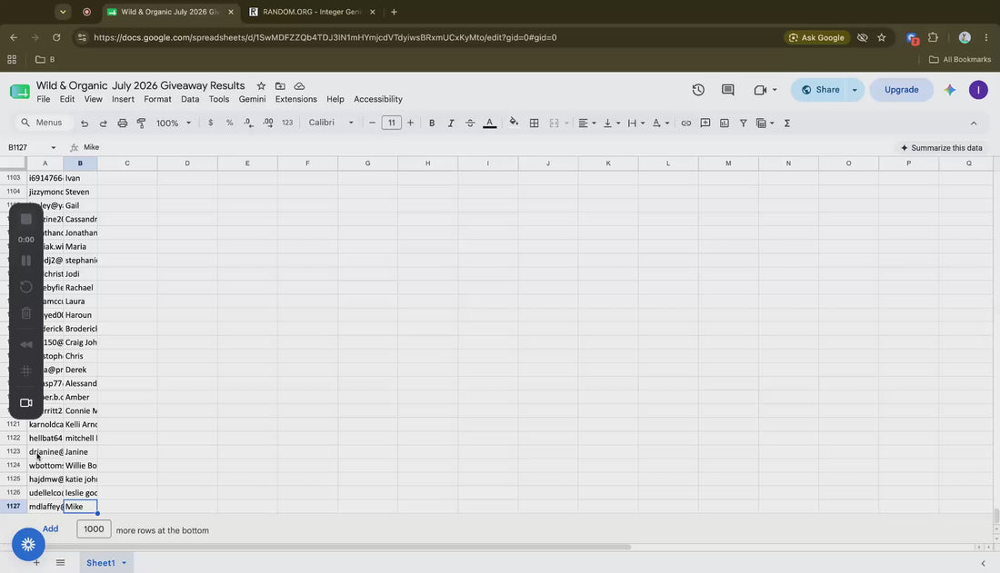Click the Share button

click(x=820, y=90)
